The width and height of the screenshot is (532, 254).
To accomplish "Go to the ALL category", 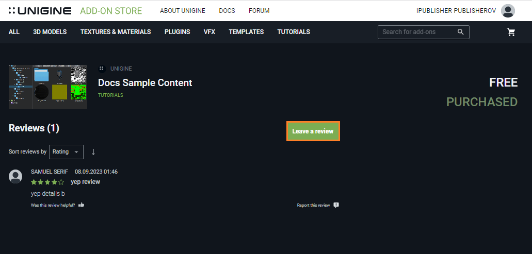I will [x=14, y=32].
